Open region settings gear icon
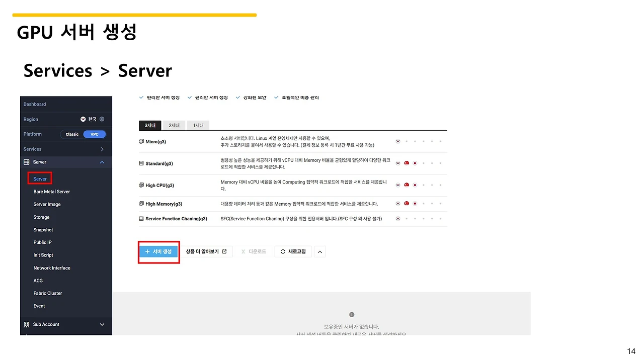The height and width of the screenshot is (362, 644). tap(102, 119)
